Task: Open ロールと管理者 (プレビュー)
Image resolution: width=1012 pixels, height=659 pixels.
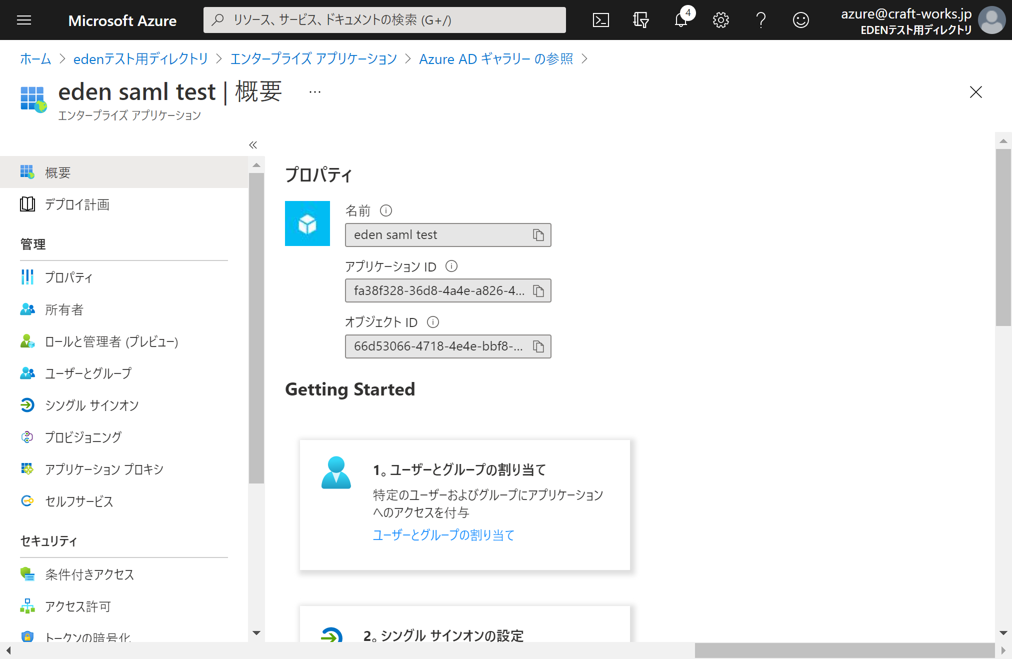Action: tap(124, 341)
